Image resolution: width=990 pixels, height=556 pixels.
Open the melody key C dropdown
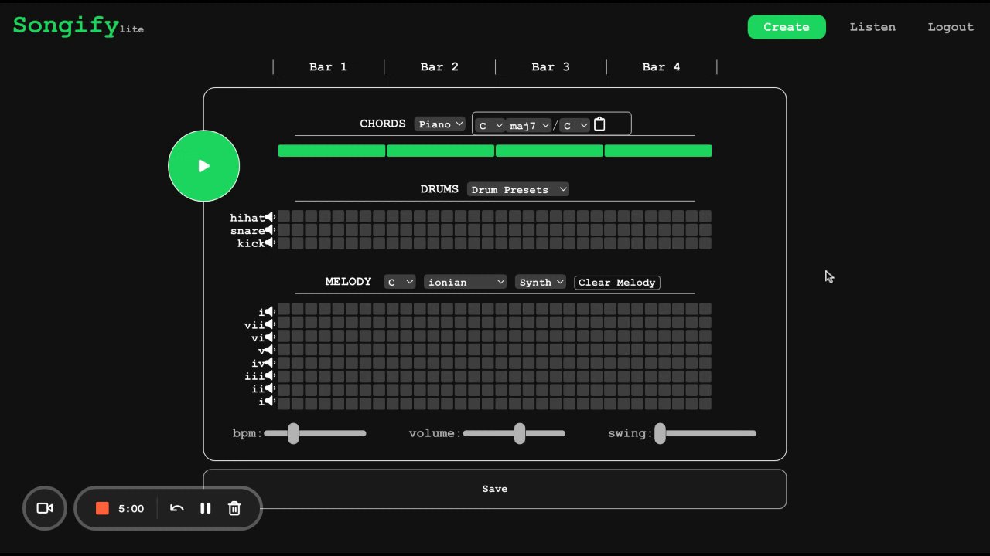(400, 282)
